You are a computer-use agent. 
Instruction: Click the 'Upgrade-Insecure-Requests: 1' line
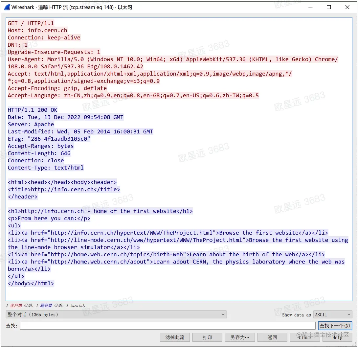[x=54, y=52]
